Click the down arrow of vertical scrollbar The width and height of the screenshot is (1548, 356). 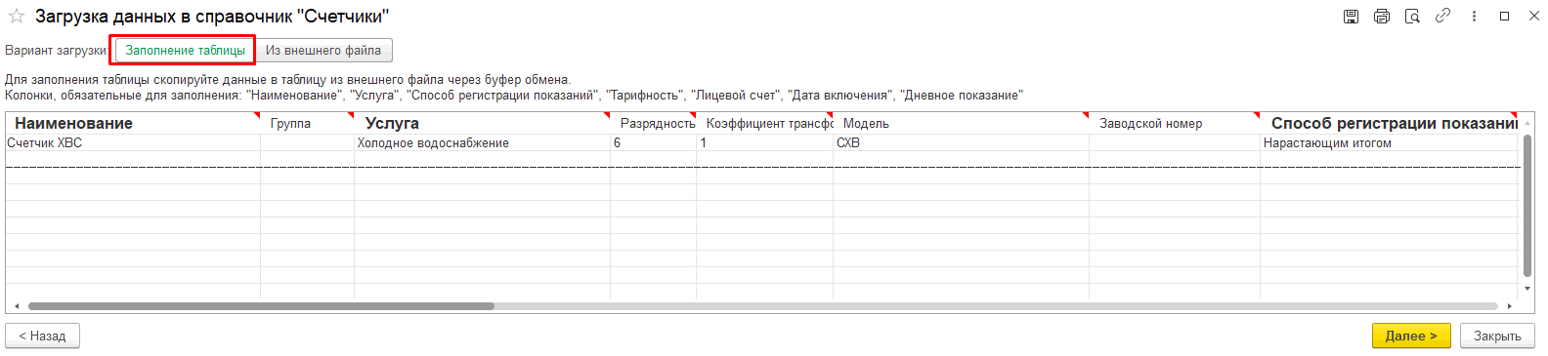click(x=1527, y=289)
